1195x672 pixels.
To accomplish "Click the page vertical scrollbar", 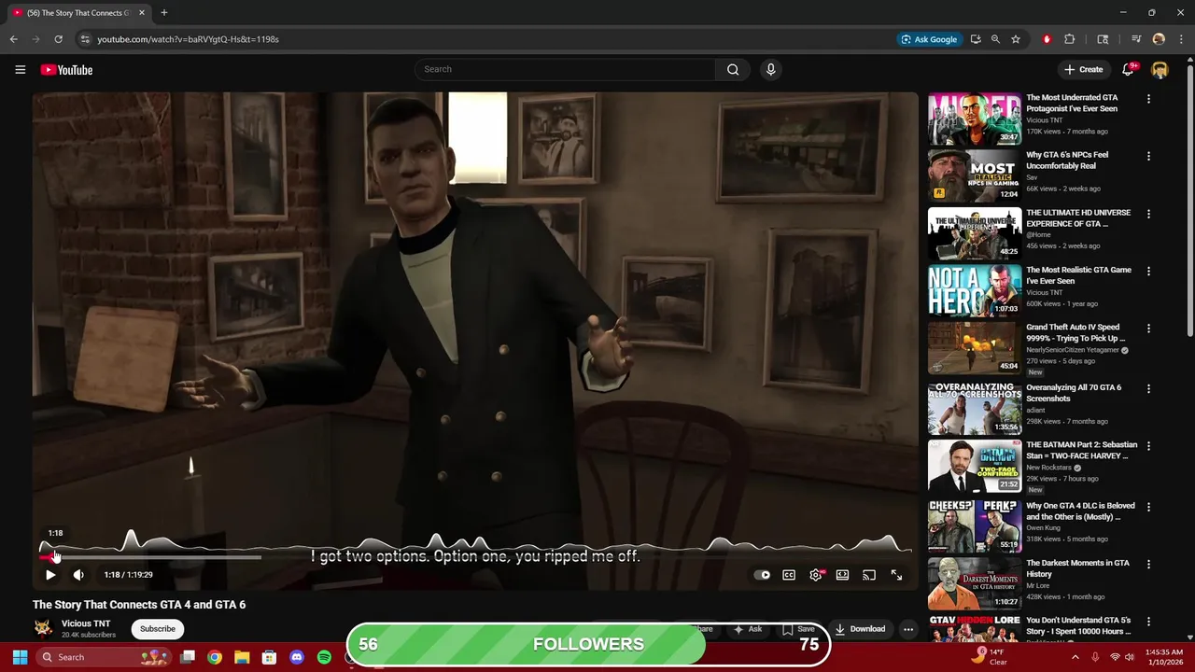I will tap(1189, 201).
